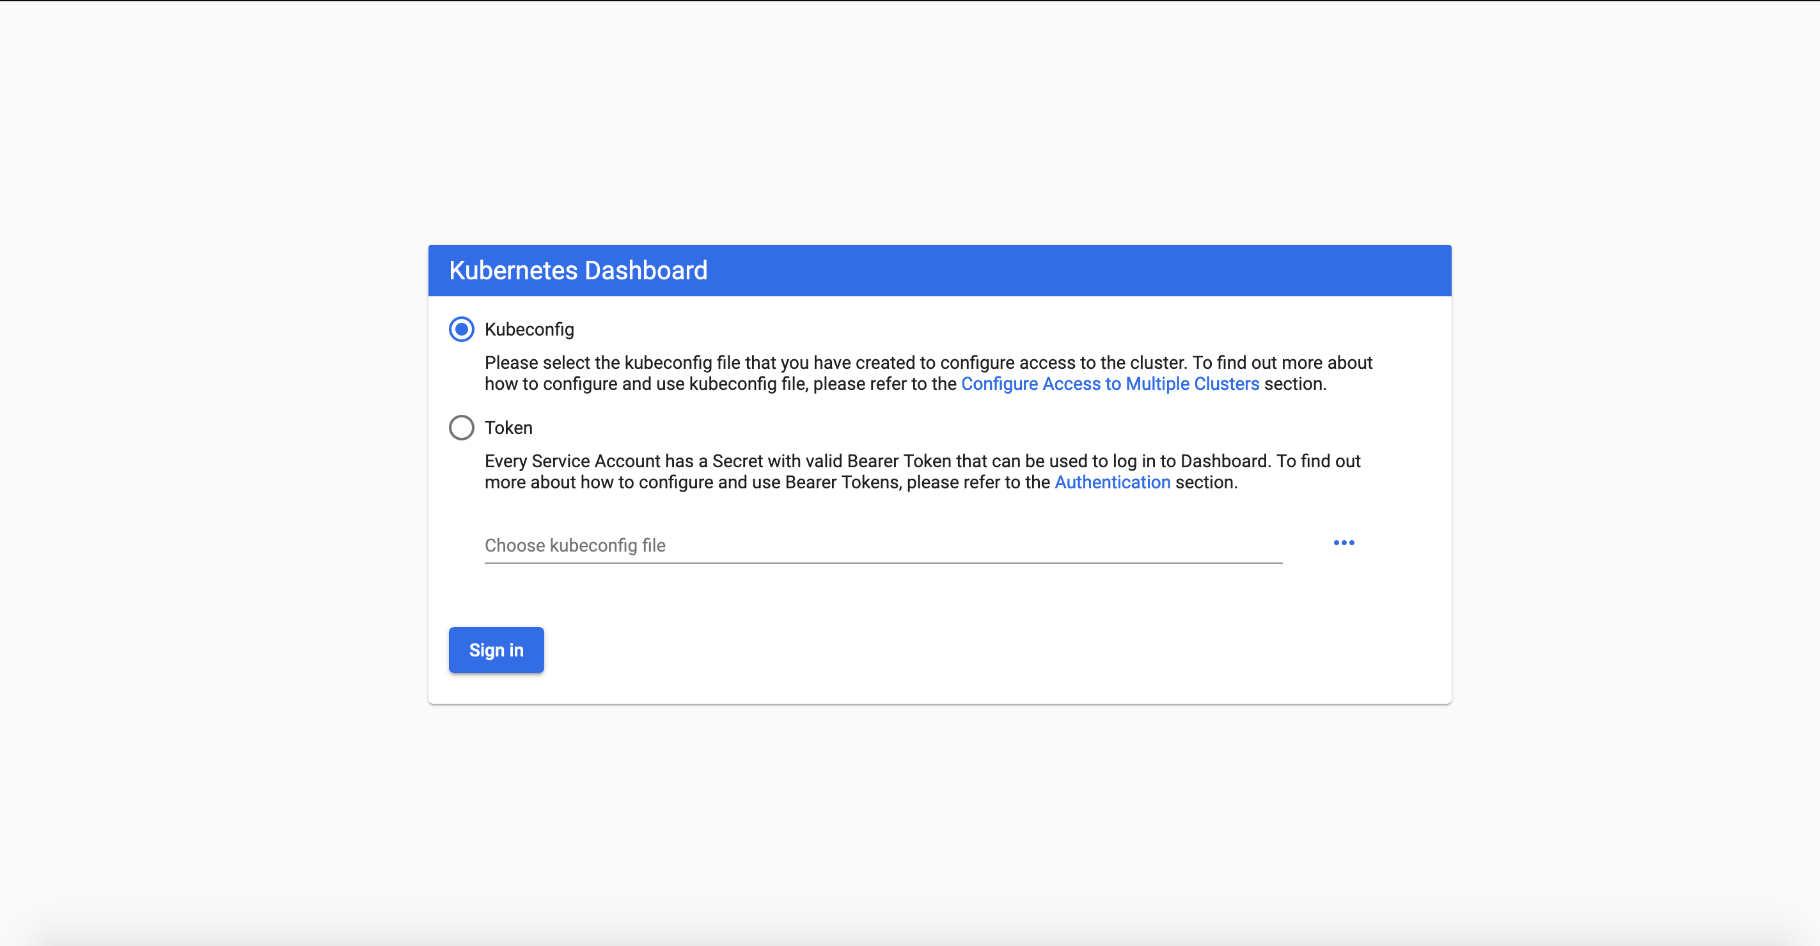Viewport: 1820px width, 946px height.
Task: Click the blue Kubernetes Dashboard header bar
Action: (1060, 270)
